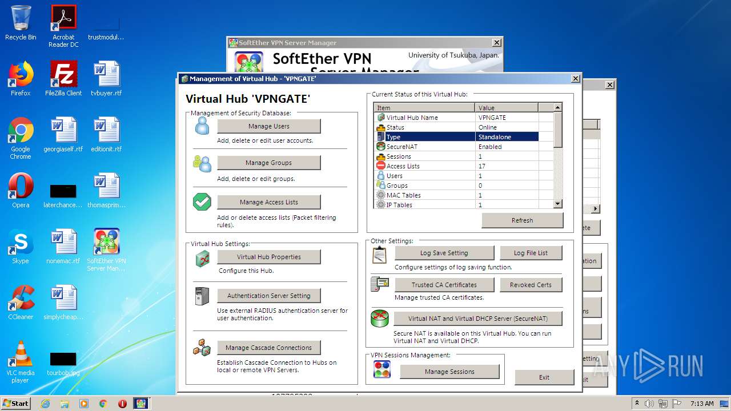Select the Sessions row
Viewport: 731px width, 411px height.
(464, 156)
